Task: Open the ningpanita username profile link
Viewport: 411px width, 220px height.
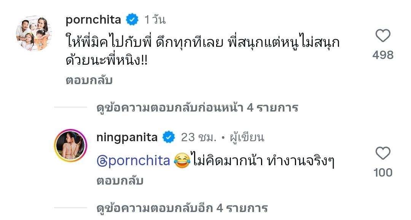Action: point(127,137)
